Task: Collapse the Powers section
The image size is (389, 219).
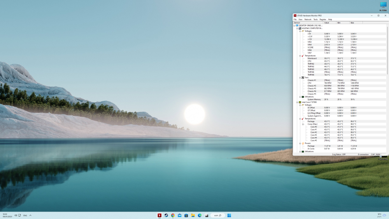Action: pos(300,144)
